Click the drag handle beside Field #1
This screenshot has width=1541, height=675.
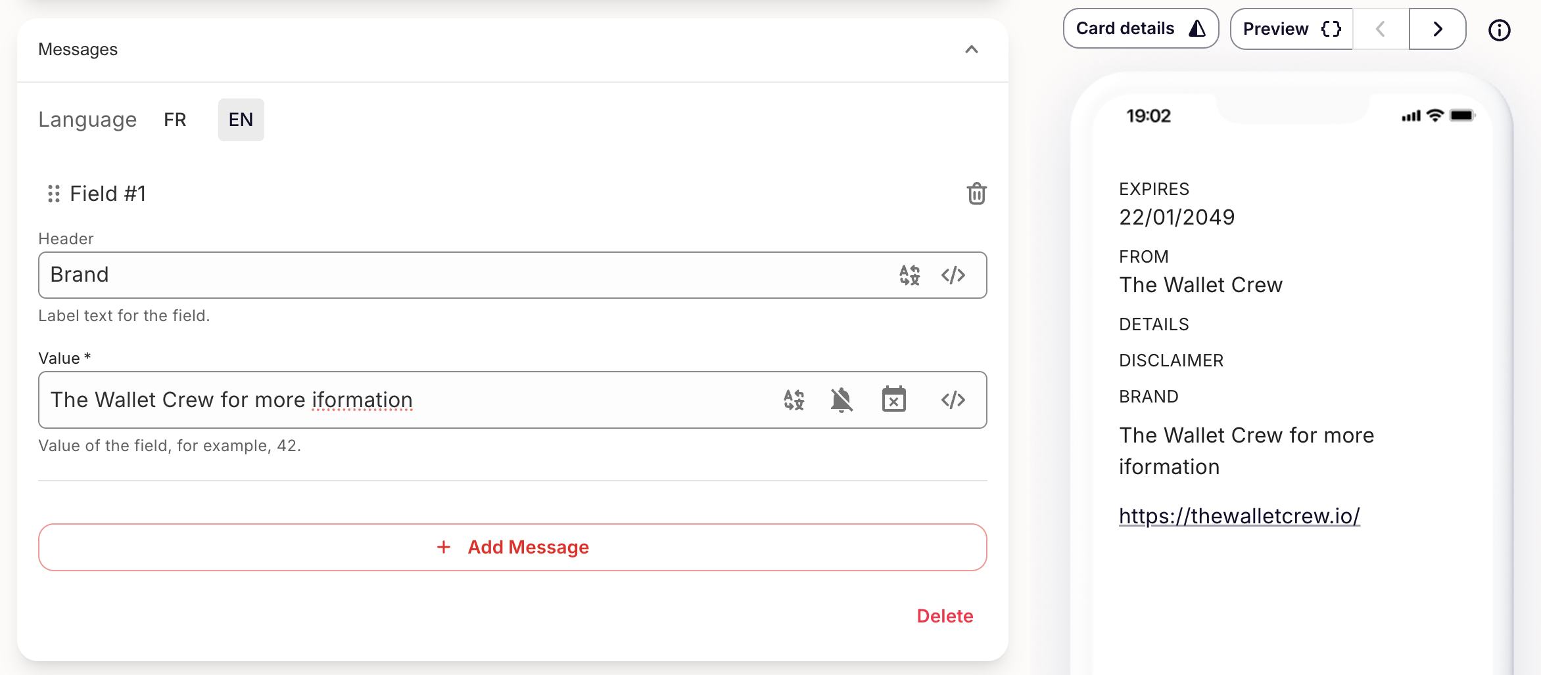53,194
